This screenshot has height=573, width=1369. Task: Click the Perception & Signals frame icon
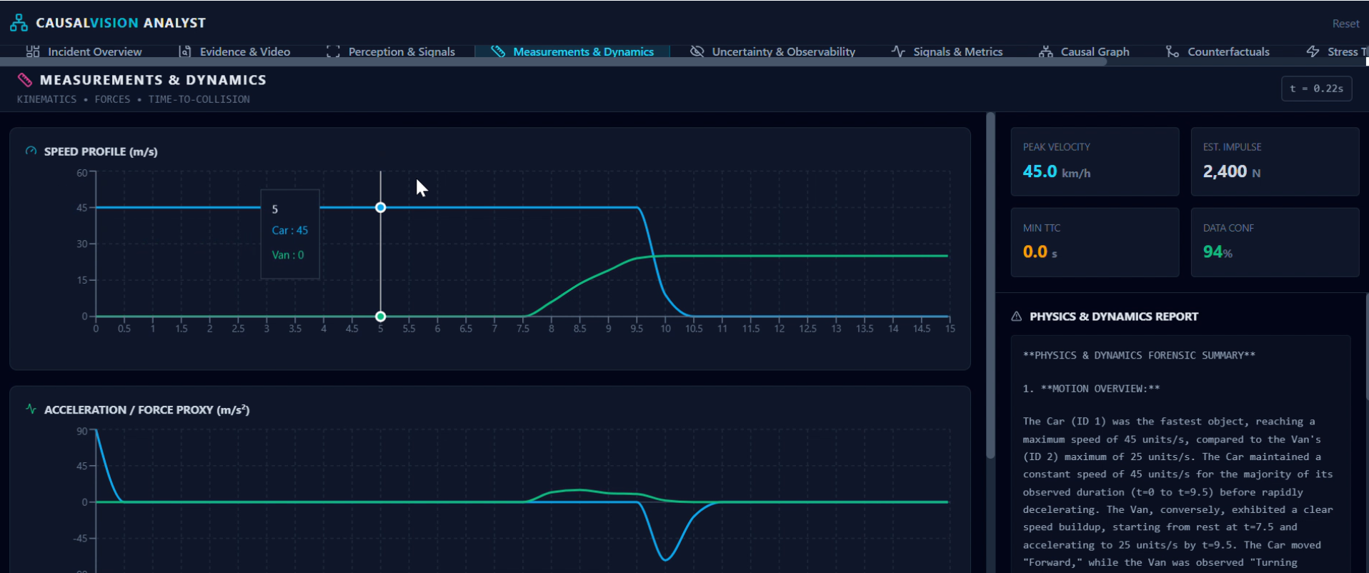coord(333,51)
